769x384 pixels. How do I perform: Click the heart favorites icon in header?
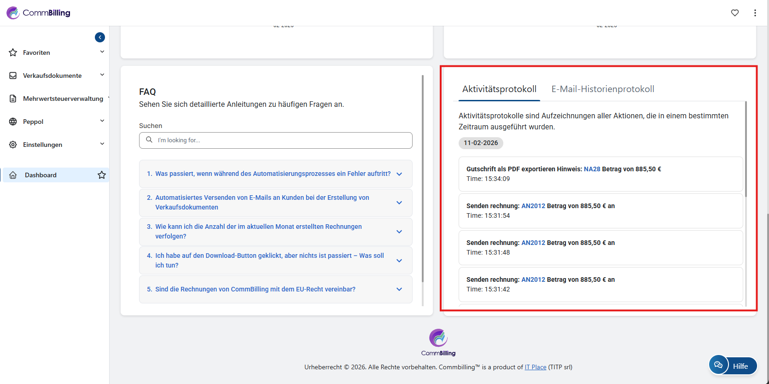click(734, 13)
